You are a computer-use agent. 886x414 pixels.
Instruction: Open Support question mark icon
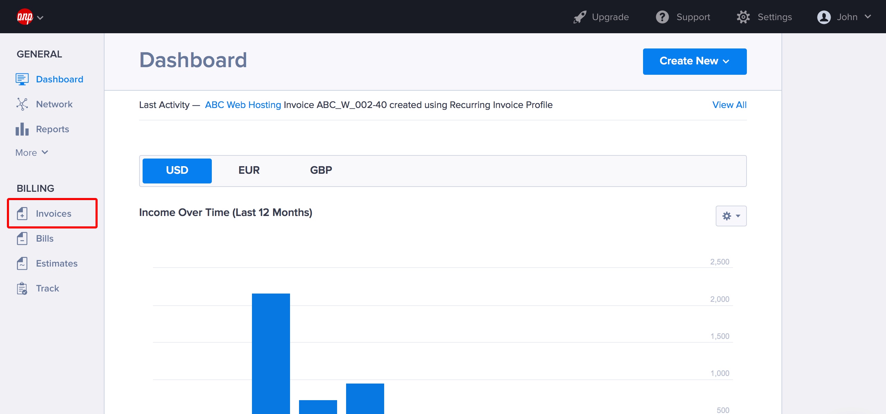pyautogui.click(x=662, y=17)
